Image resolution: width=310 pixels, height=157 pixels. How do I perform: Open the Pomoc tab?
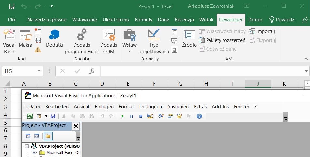pyautogui.click(x=255, y=20)
